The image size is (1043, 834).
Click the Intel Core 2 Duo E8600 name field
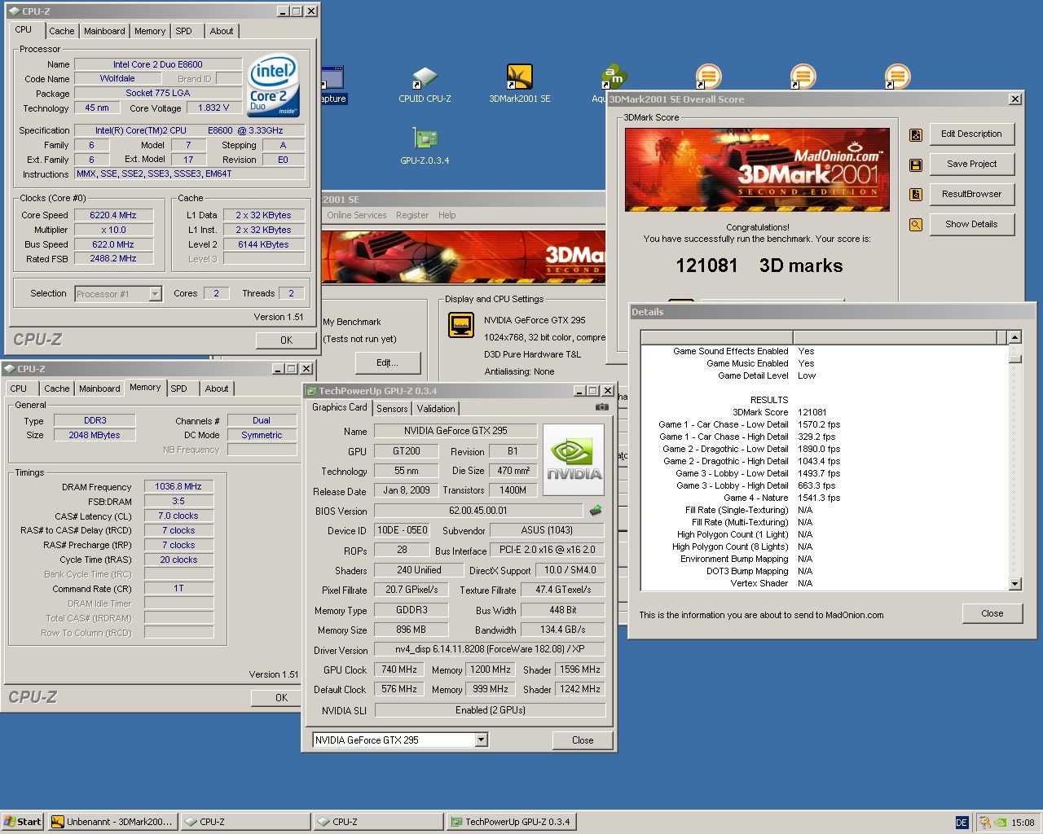click(158, 64)
